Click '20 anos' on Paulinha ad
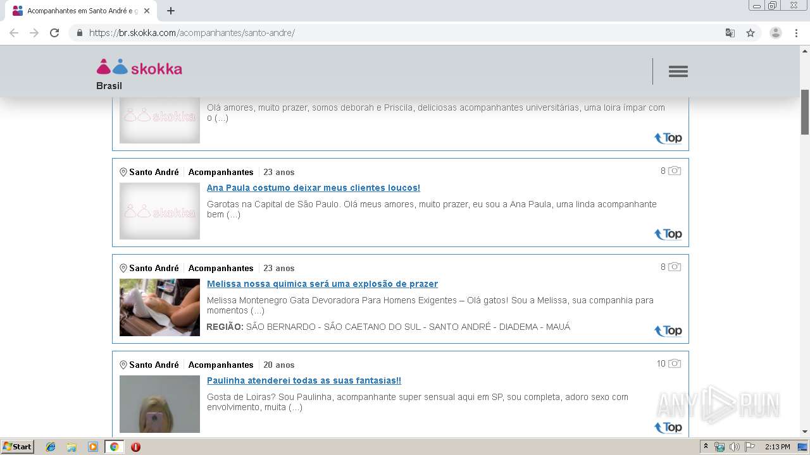The image size is (810, 455). pyautogui.click(x=279, y=365)
